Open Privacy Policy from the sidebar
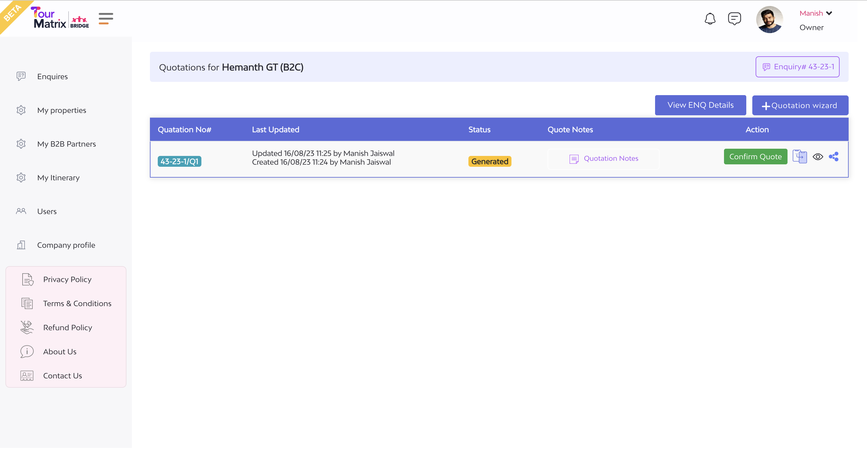This screenshot has height=472, width=867. (67, 279)
